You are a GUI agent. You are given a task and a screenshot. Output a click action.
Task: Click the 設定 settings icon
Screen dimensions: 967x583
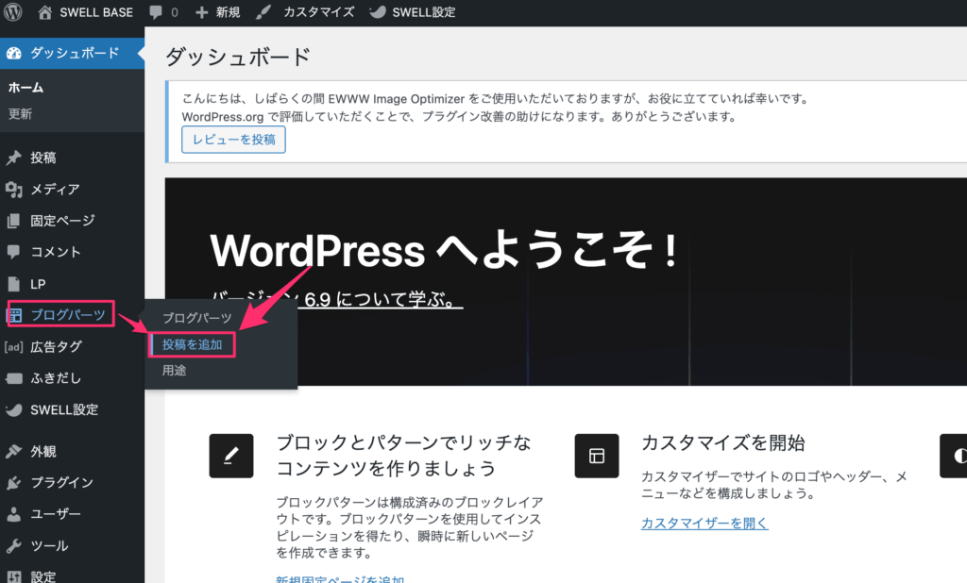pos(16,576)
